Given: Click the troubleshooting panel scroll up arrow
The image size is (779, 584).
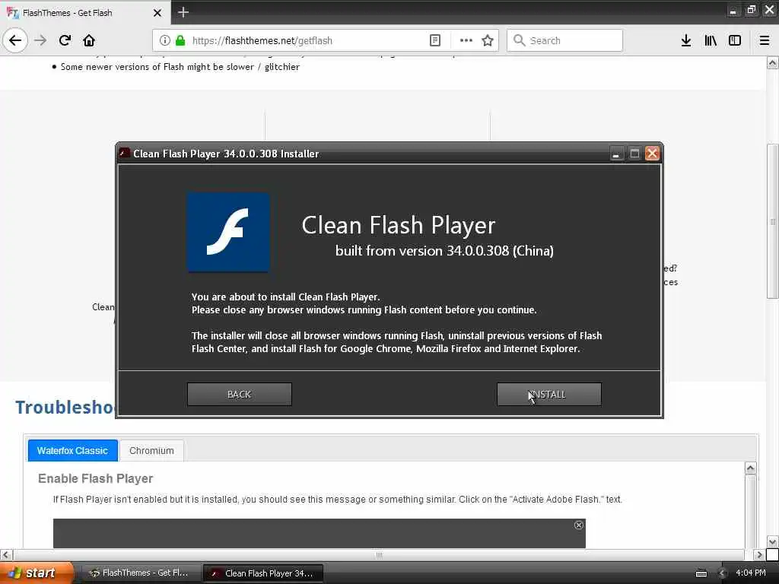Looking at the screenshot, I should 751,468.
